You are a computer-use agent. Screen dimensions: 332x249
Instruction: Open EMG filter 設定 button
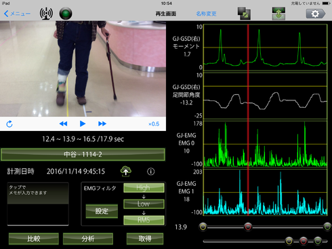pos(102,211)
